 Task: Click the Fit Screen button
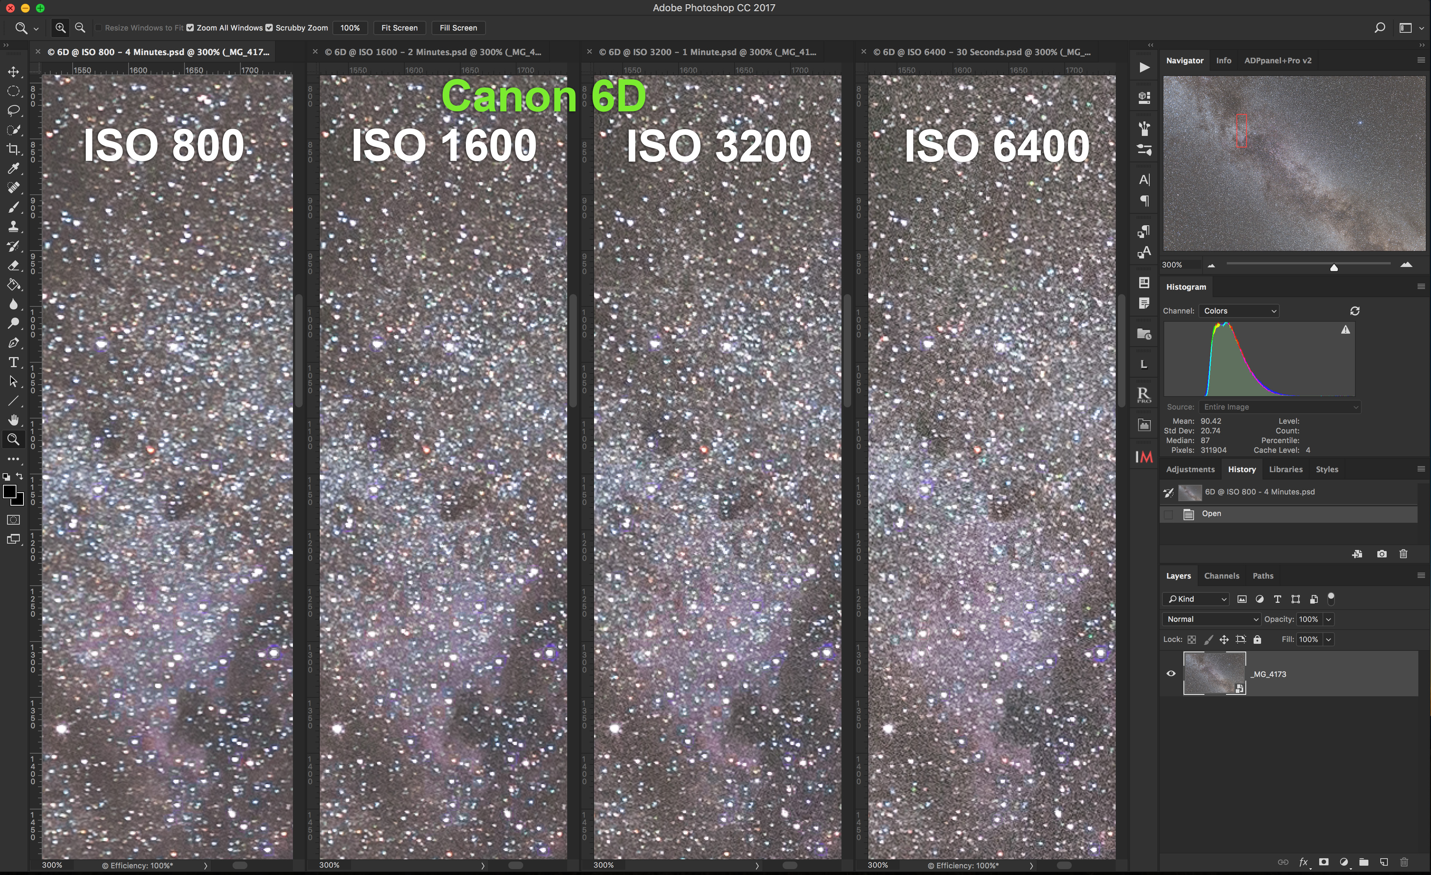point(399,28)
